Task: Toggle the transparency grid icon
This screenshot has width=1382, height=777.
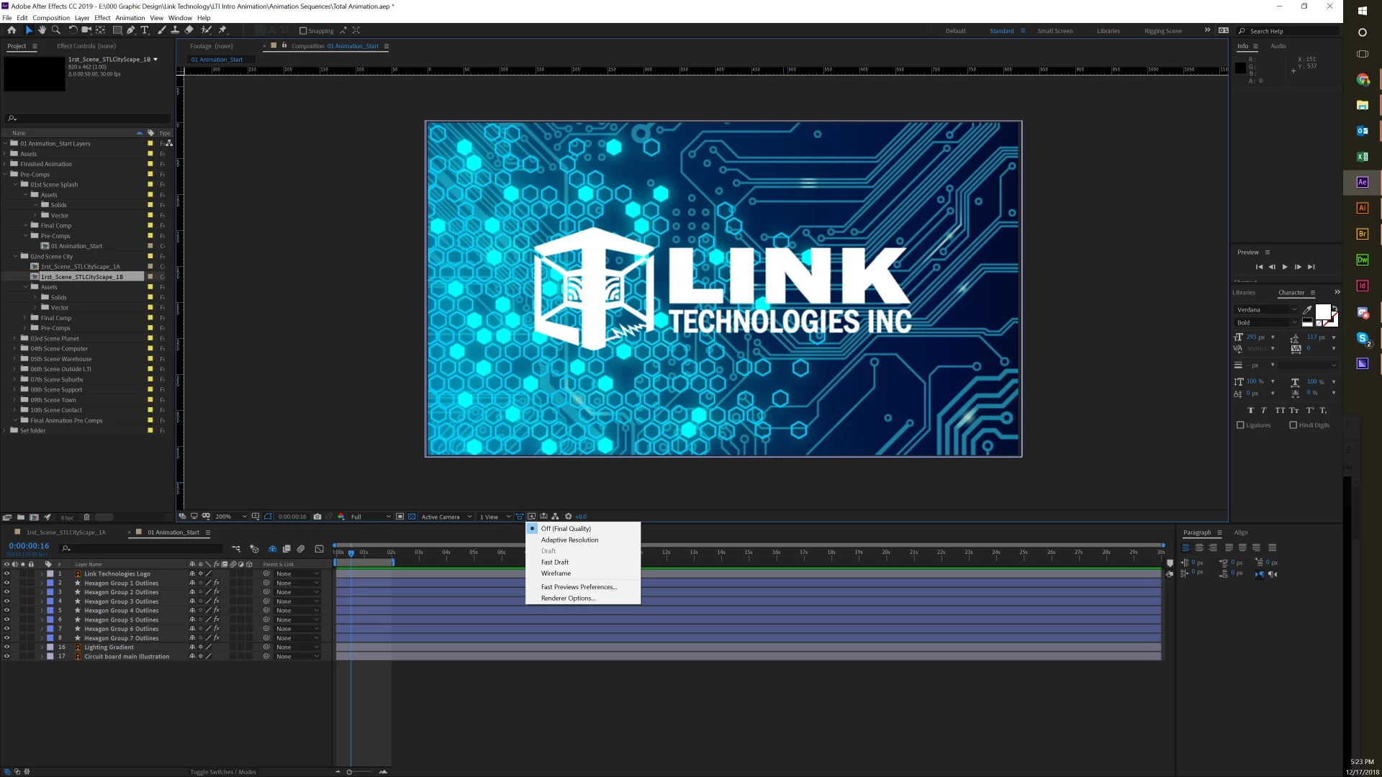Action: (x=412, y=517)
